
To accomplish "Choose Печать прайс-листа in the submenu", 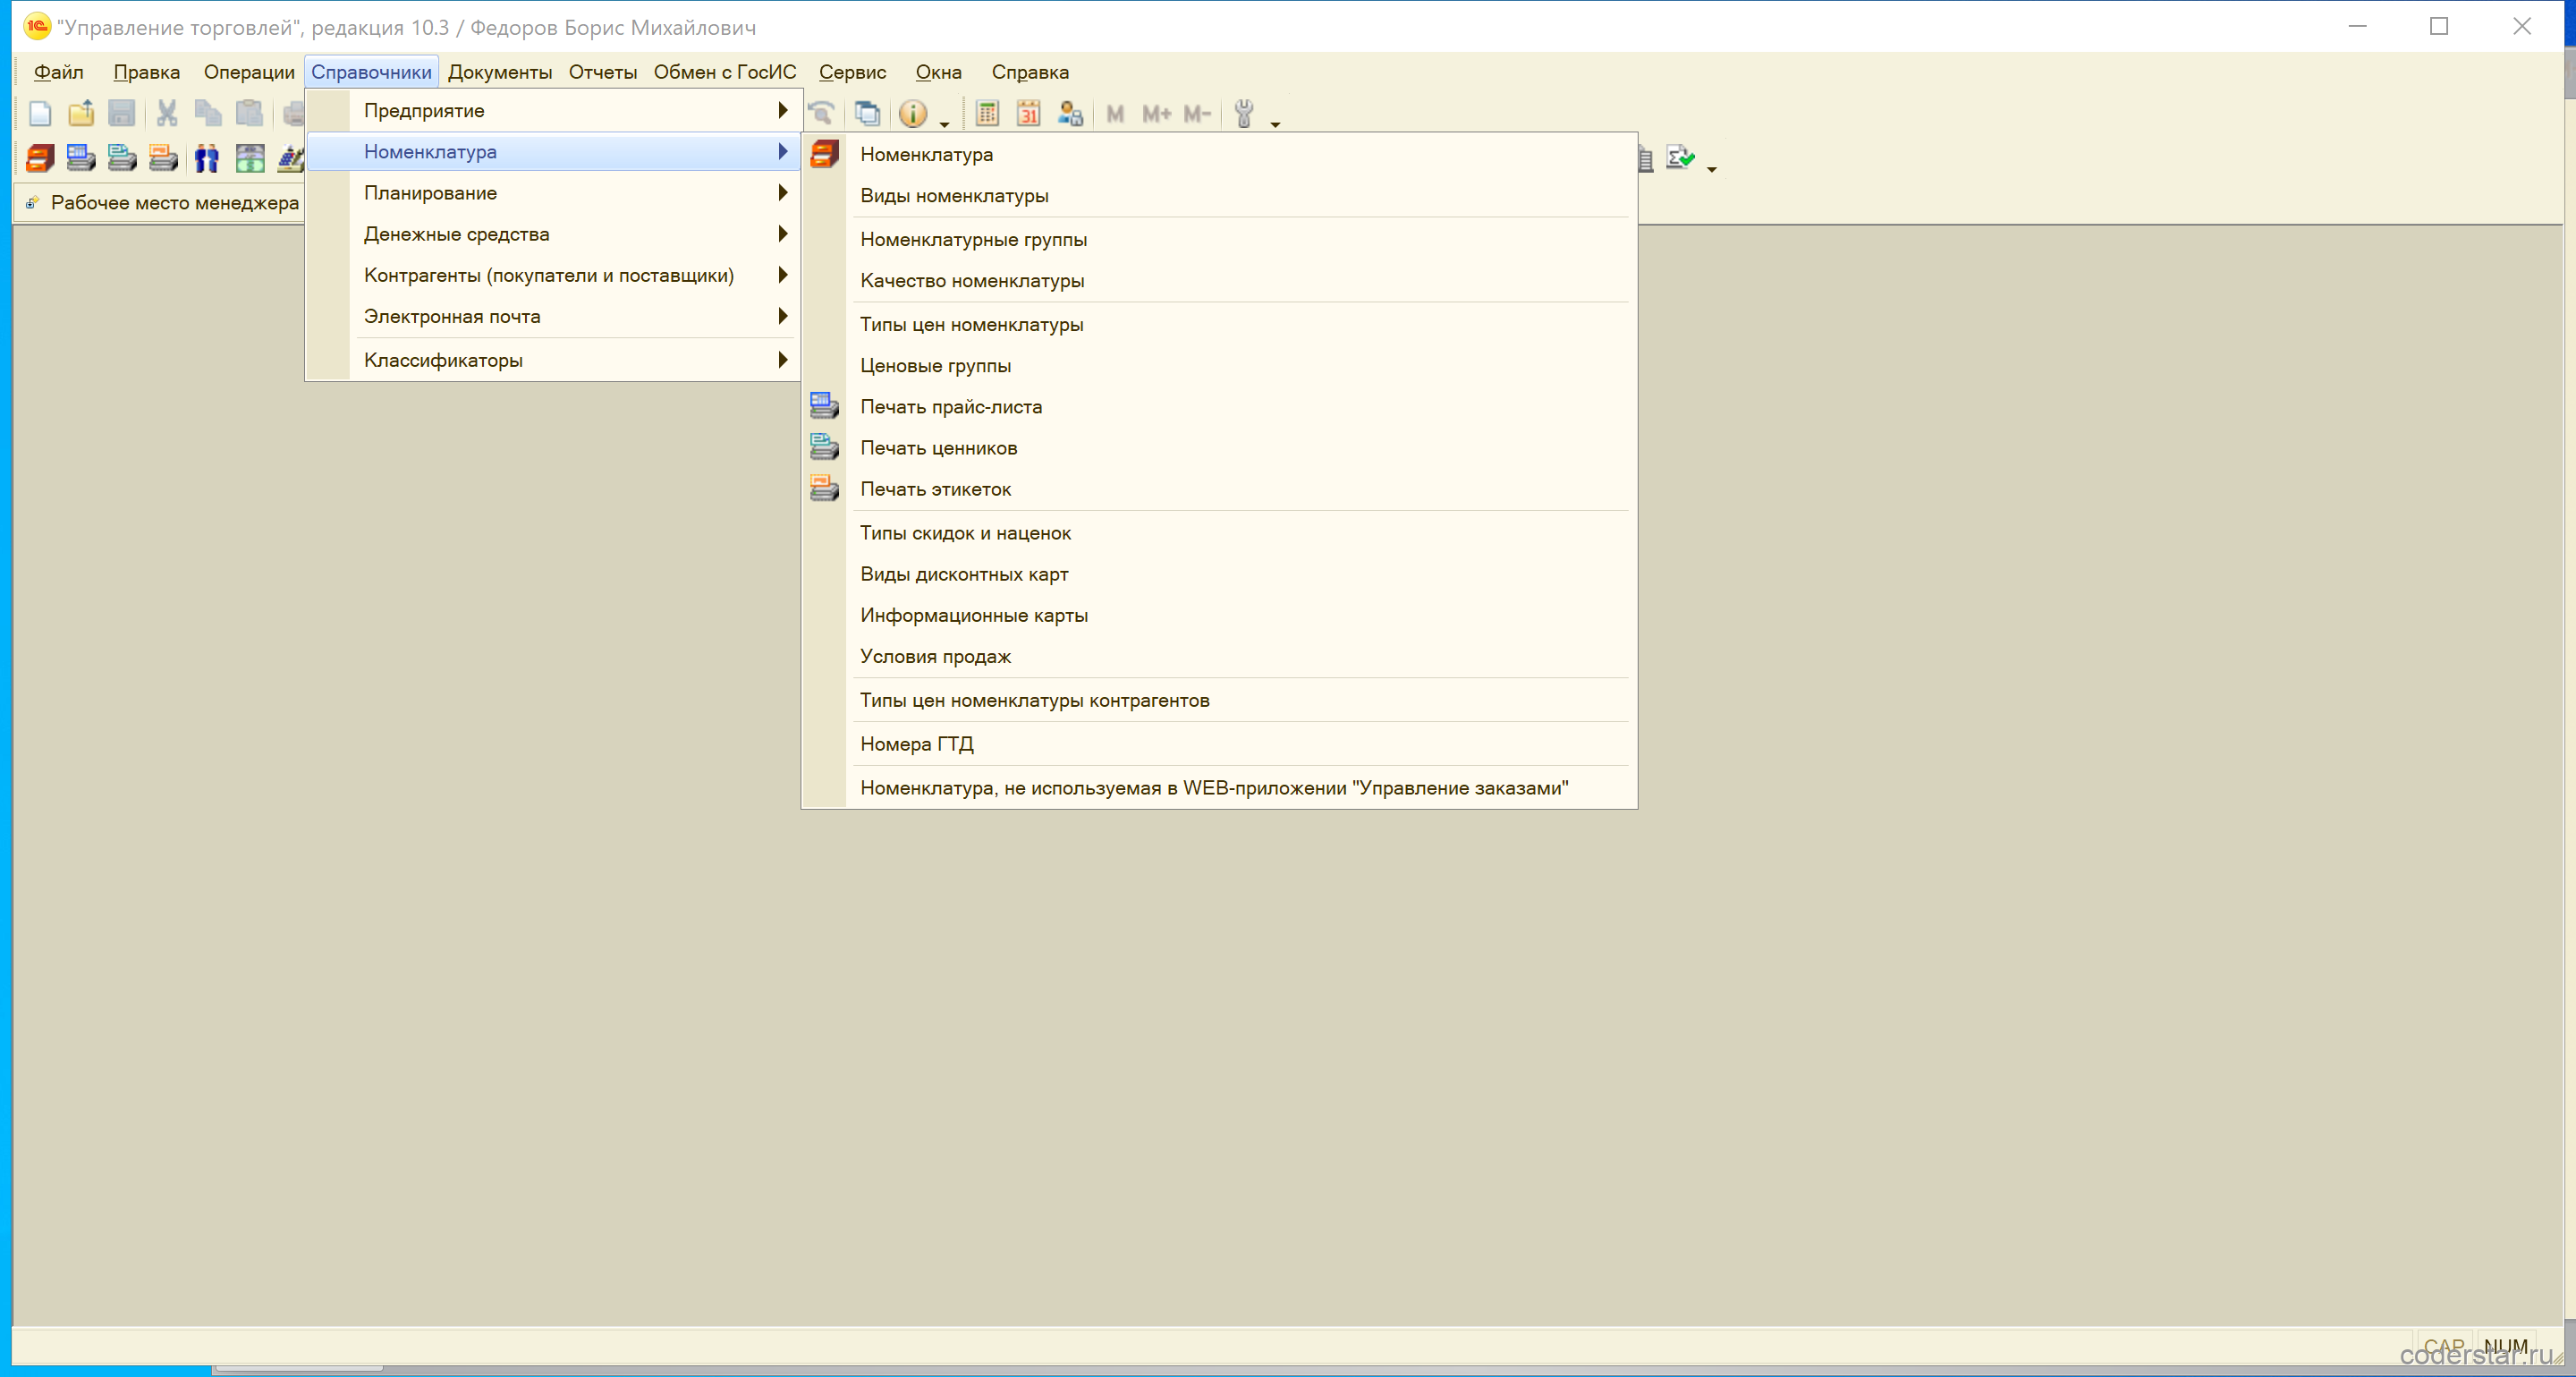I will [1219, 406].
